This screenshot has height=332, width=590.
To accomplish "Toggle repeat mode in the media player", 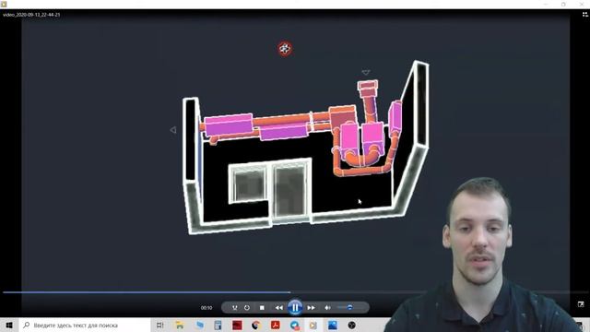I will (247, 307).
